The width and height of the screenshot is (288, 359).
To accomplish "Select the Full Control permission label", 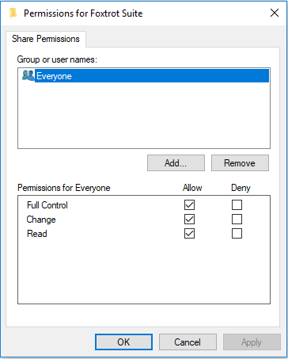I will (47, 205).
